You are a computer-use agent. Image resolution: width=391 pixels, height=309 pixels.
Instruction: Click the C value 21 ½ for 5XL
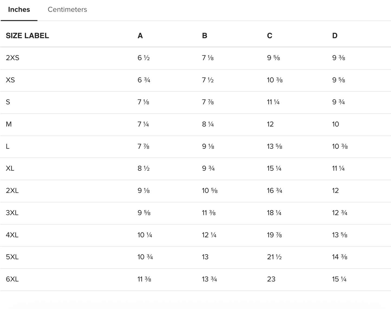[x=274, y=257]
